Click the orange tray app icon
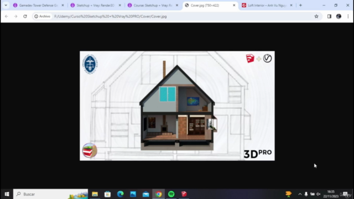The height and width of the screenshot is (199, 354). (x=289, y=194)
